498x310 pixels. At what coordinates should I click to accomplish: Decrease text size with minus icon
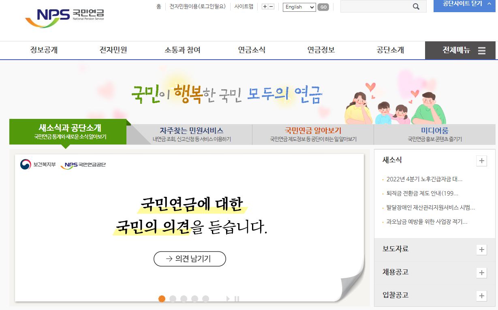(x=271, y=6)
